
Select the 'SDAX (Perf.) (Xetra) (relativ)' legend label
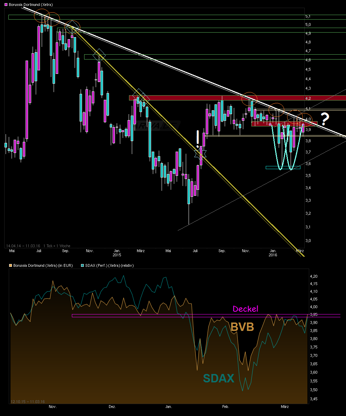pyautogui.click(x=109, y=265)
